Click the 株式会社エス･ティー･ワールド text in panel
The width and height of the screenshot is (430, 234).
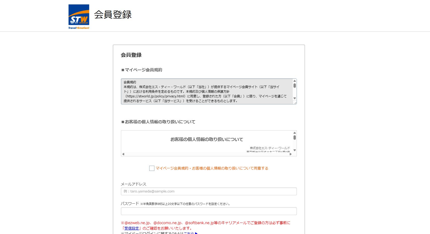(270, 148)
